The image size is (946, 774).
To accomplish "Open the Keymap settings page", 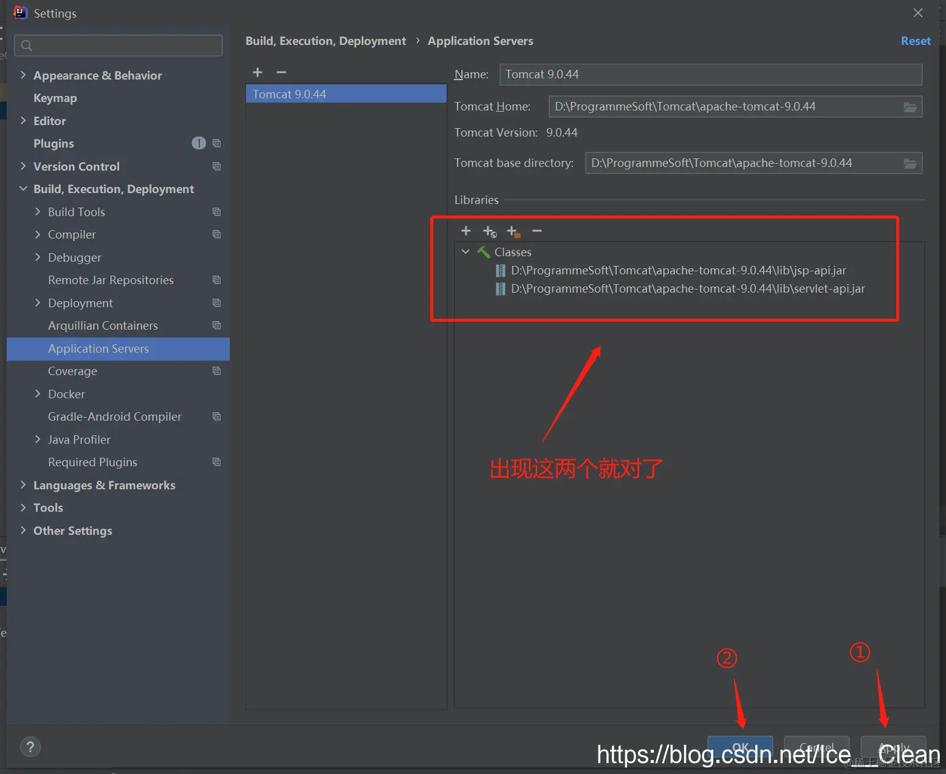I will [55, 98].
